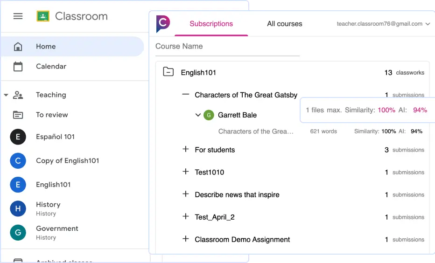Expand Describe news that inspire

pos(186,194)
